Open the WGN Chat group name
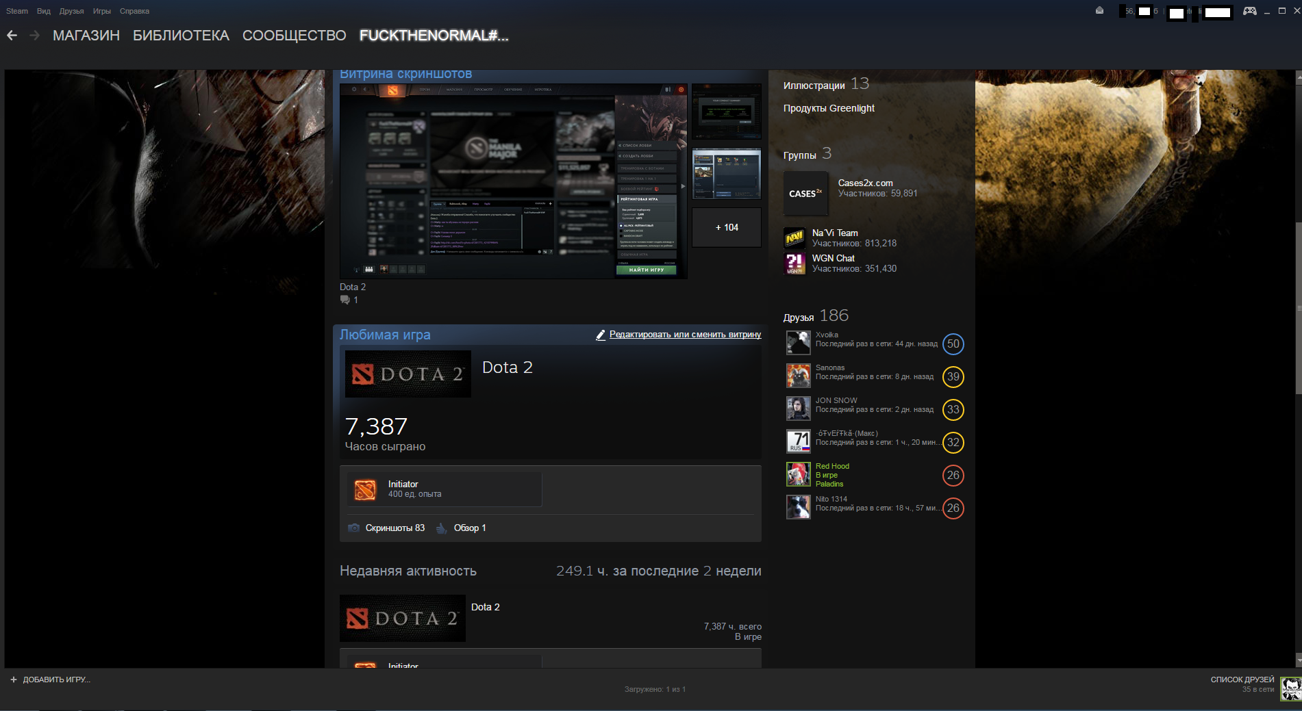1302x711 pixels. [x=834, y=258]
